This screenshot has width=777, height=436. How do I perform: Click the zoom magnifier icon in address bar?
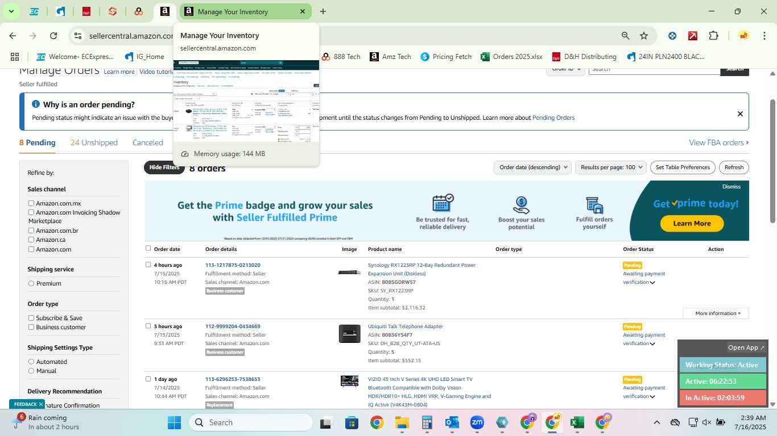[626, 36]
